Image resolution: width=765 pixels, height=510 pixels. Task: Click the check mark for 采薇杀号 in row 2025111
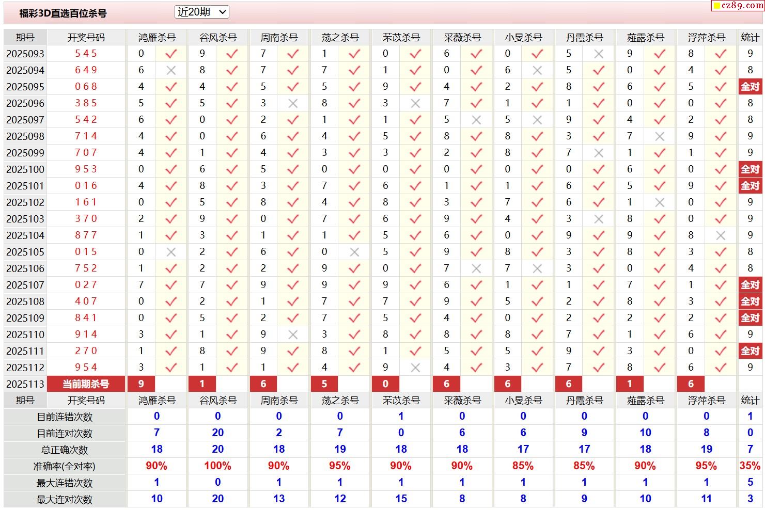tap(476, 351)
